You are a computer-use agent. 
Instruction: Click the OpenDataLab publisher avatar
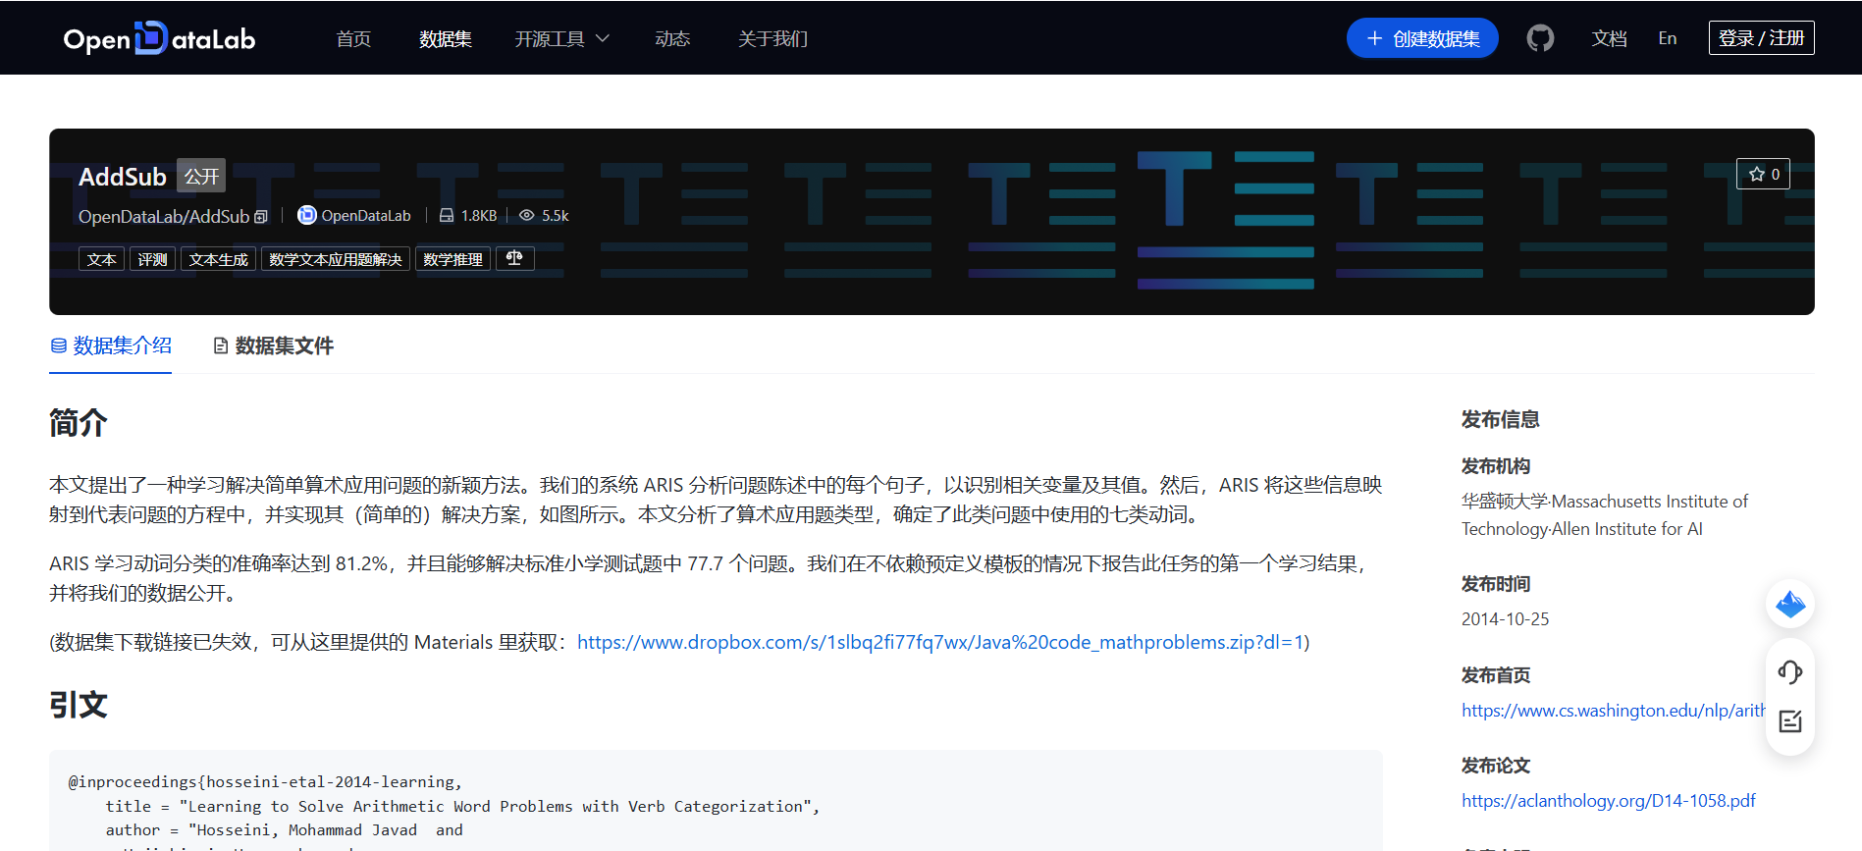[x=306, y=215]
